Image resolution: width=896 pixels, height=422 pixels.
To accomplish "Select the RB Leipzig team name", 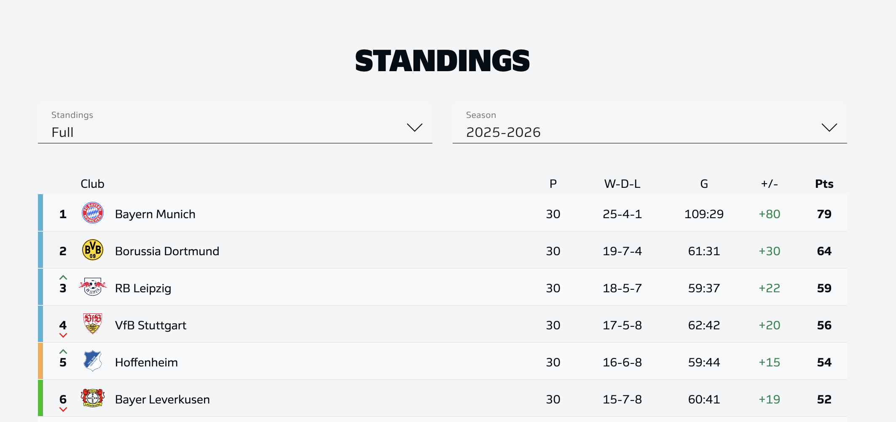I will (143, 288).
